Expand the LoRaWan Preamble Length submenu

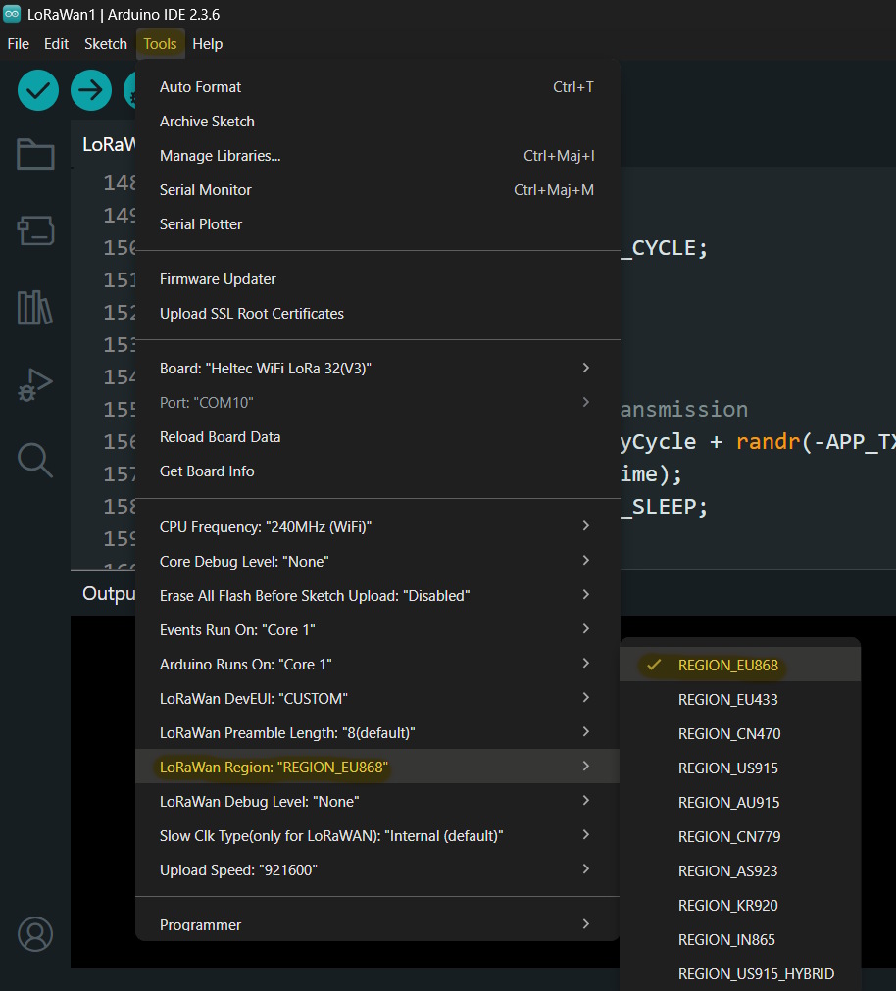[x=377, y=733]
